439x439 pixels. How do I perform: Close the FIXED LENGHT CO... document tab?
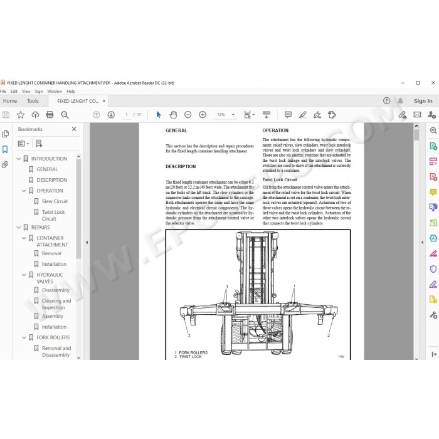pyautogui.click(x=104, y=101)
